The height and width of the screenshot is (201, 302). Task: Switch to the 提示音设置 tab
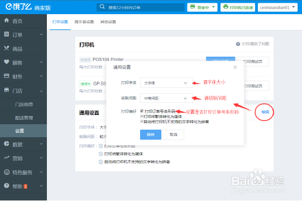click(84, 22)
